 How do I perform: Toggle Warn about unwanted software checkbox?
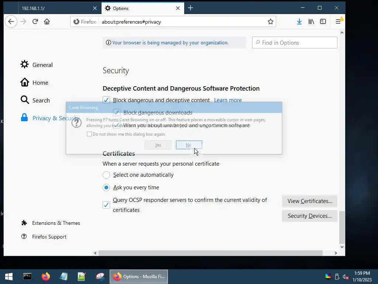[x=117, y=125]
